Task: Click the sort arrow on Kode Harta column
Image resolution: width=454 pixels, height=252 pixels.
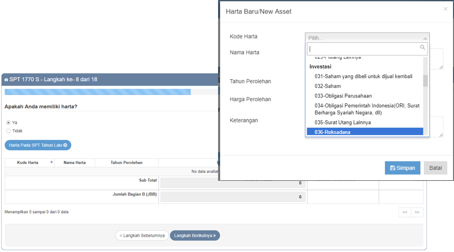Action: coord(51,162)
